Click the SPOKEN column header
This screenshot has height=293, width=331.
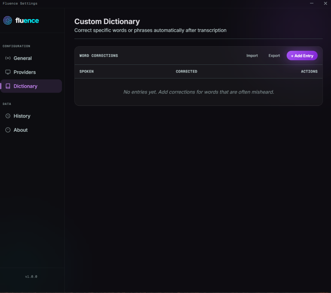point(87,72)
